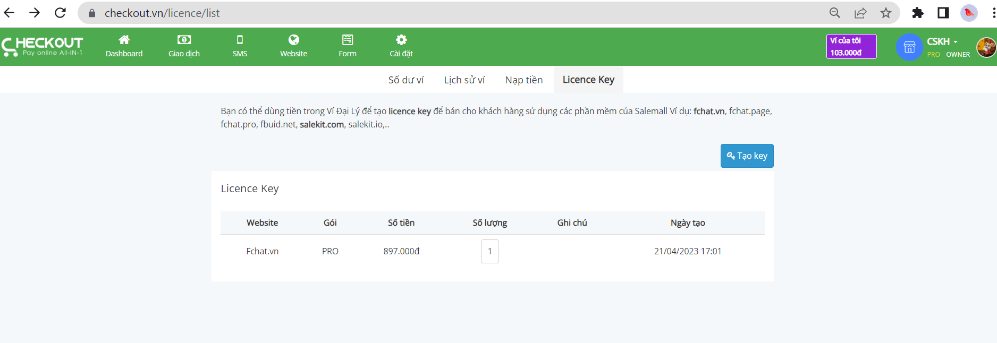This screenshot has width=997, height=343.
Task: Click the OWNER label under CSKH
Action: (958, 55)
